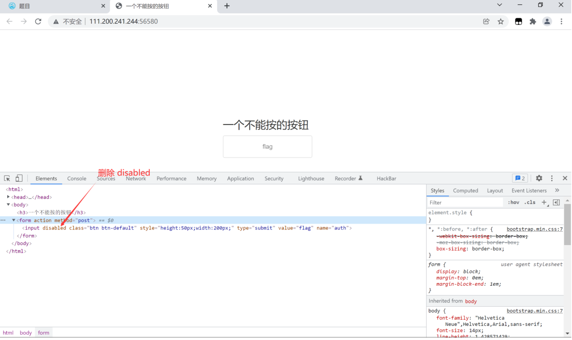This screenshot has width=572, height=340.
Task: Open the Styles pane tab
Action: 437,191
